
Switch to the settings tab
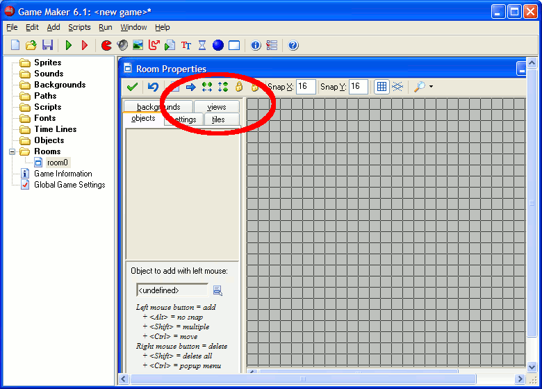[183, 119]
